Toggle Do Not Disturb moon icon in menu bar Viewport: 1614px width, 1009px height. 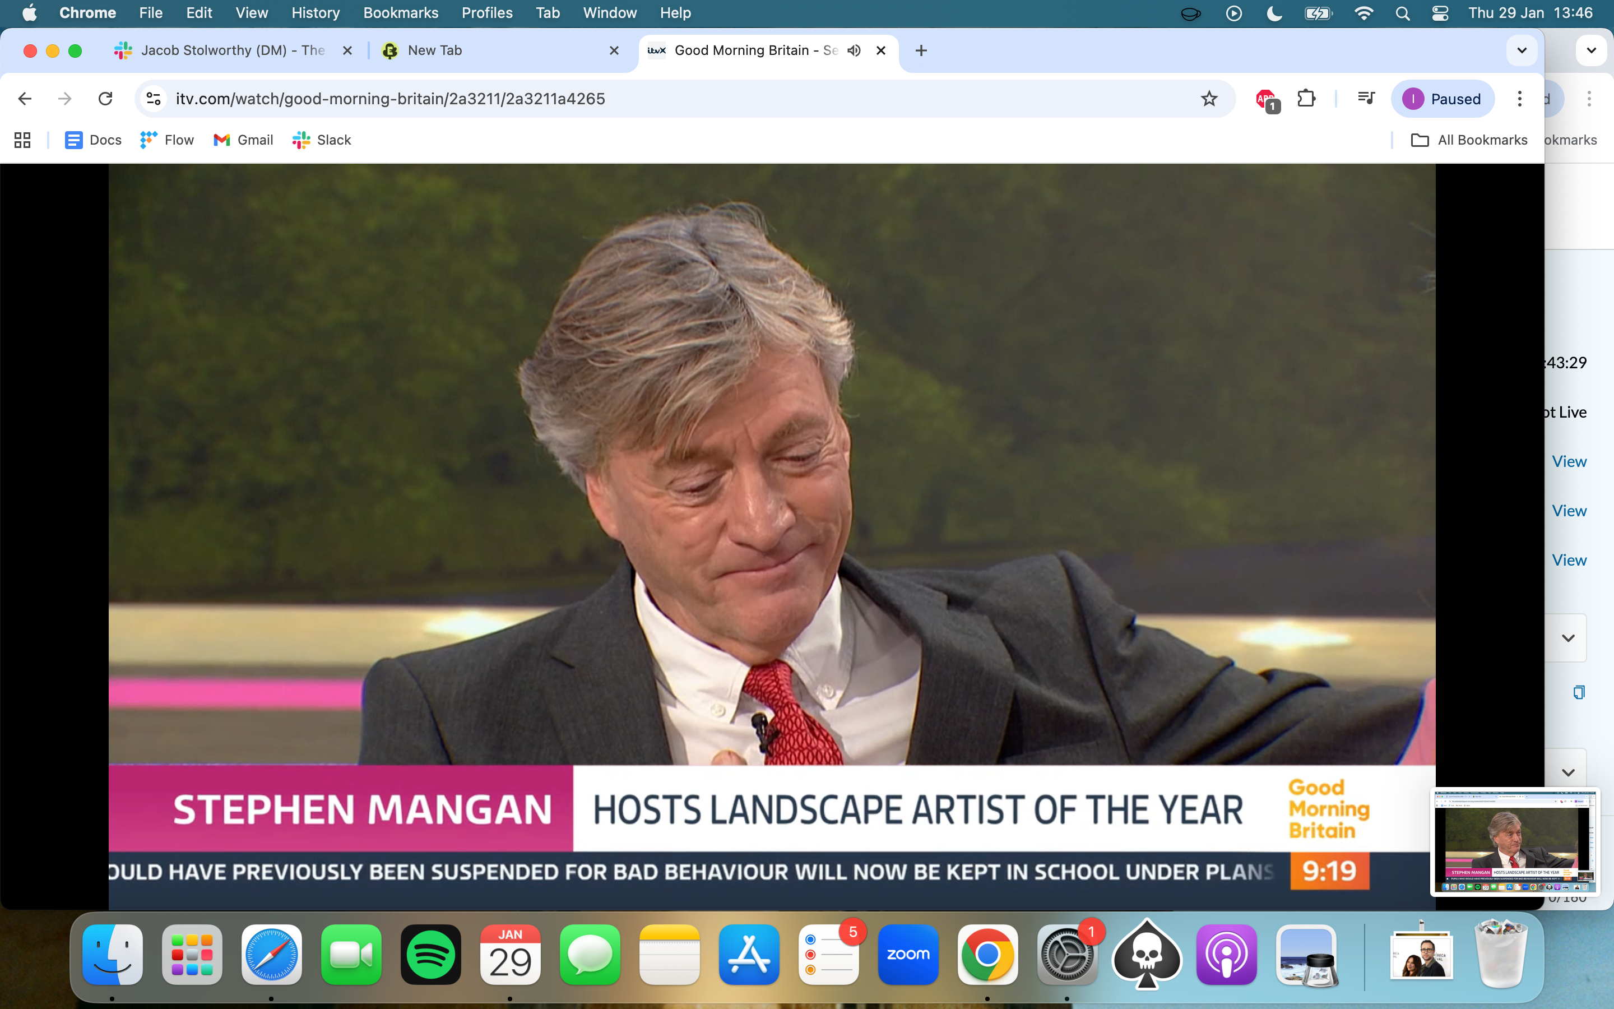[1274, 13]
